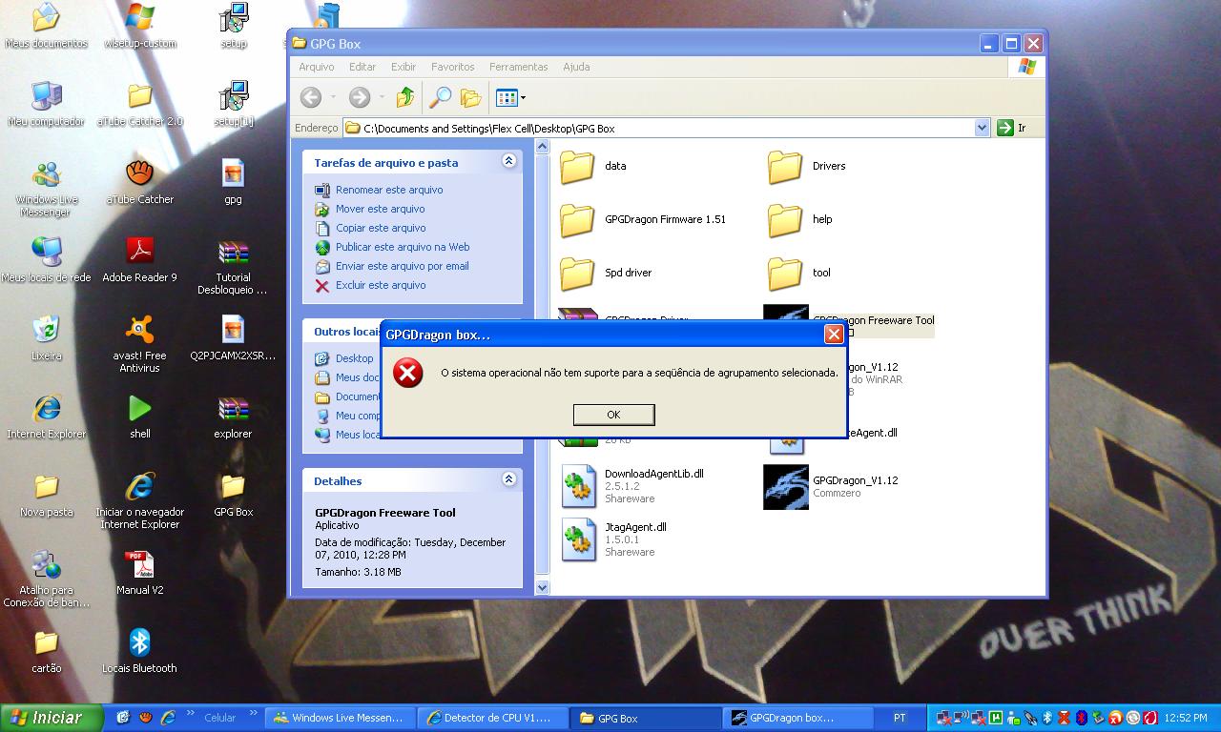Click Renomear este arquivo
Image resolution: width=1221 pixels, height=732 pixels.
click(x=379, y=190)
